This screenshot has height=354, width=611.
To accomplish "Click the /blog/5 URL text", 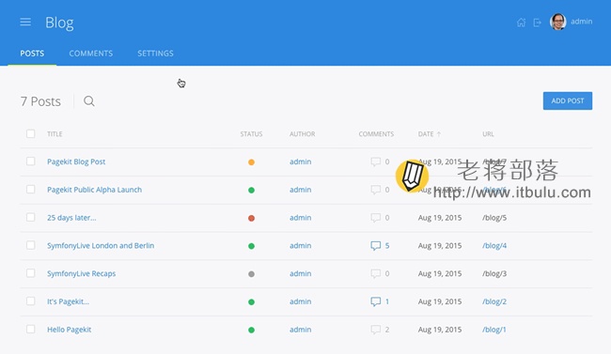I will (x=494, y=218).
